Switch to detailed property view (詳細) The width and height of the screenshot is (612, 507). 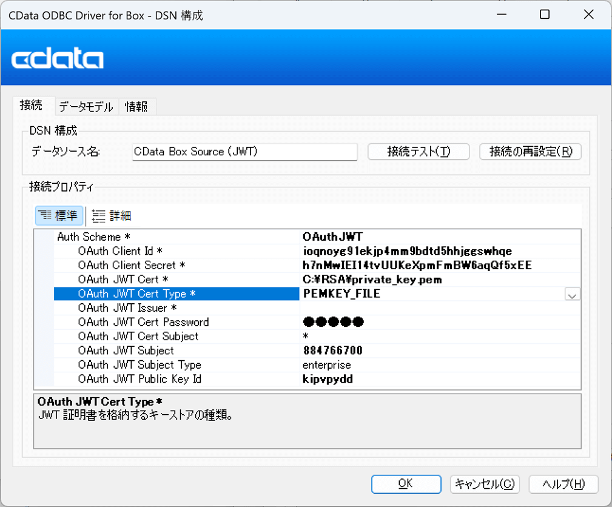[x=112, y=215]
